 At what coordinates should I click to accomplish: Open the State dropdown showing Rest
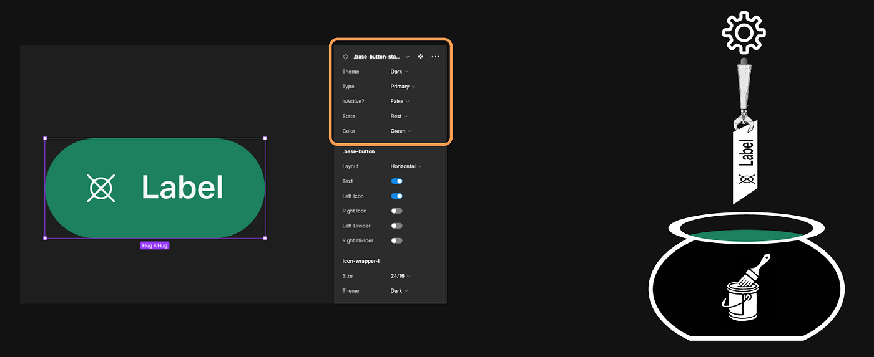point(399,116)
